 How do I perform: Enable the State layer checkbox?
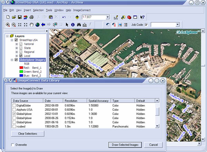tap(21, 48)
